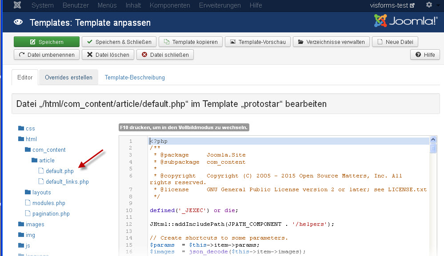
Task: Open the visforms-test site link
Action: 392,5
